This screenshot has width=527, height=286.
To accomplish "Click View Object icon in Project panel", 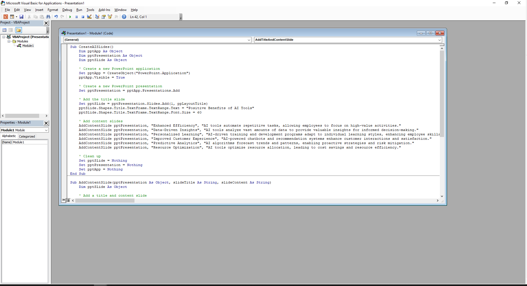I will 11,30.
